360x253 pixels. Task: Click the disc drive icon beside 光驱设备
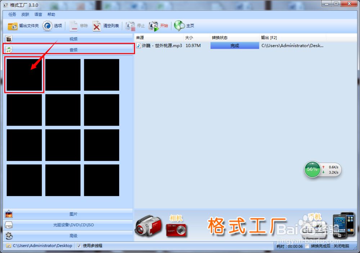point(9,225)
